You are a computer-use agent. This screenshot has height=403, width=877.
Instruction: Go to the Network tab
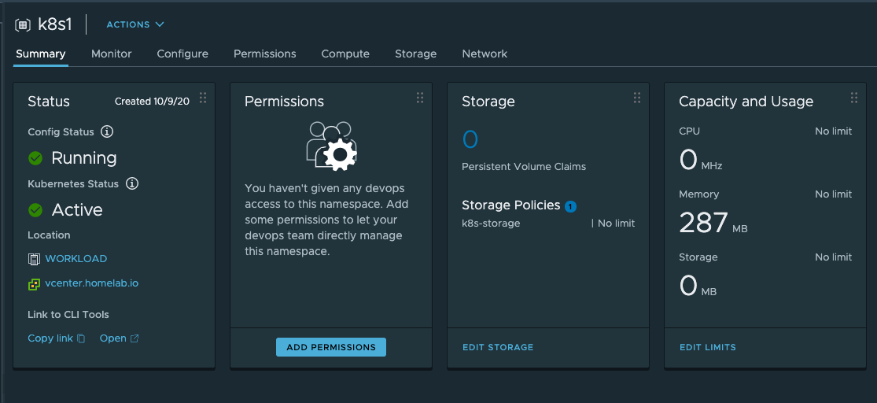tap(485, 54)
